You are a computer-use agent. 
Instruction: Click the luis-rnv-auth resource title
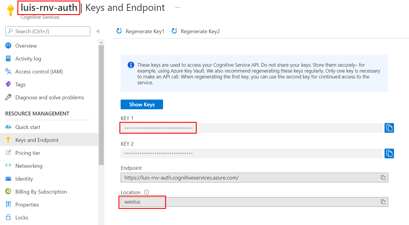[49, 7]
